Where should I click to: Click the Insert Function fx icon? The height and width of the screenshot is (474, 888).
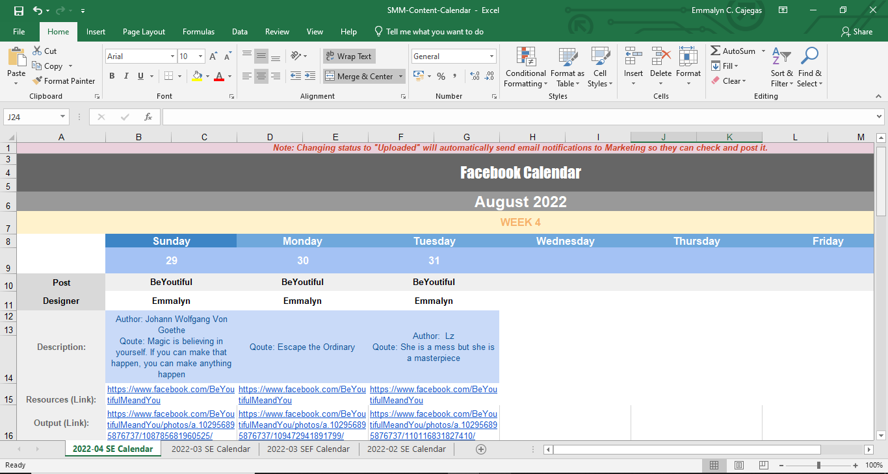(x=148, y=117)
